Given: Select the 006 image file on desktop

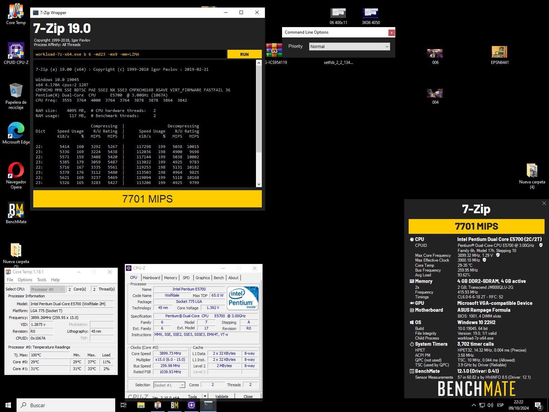Looking at the screenshot, I should coord(435,57).
